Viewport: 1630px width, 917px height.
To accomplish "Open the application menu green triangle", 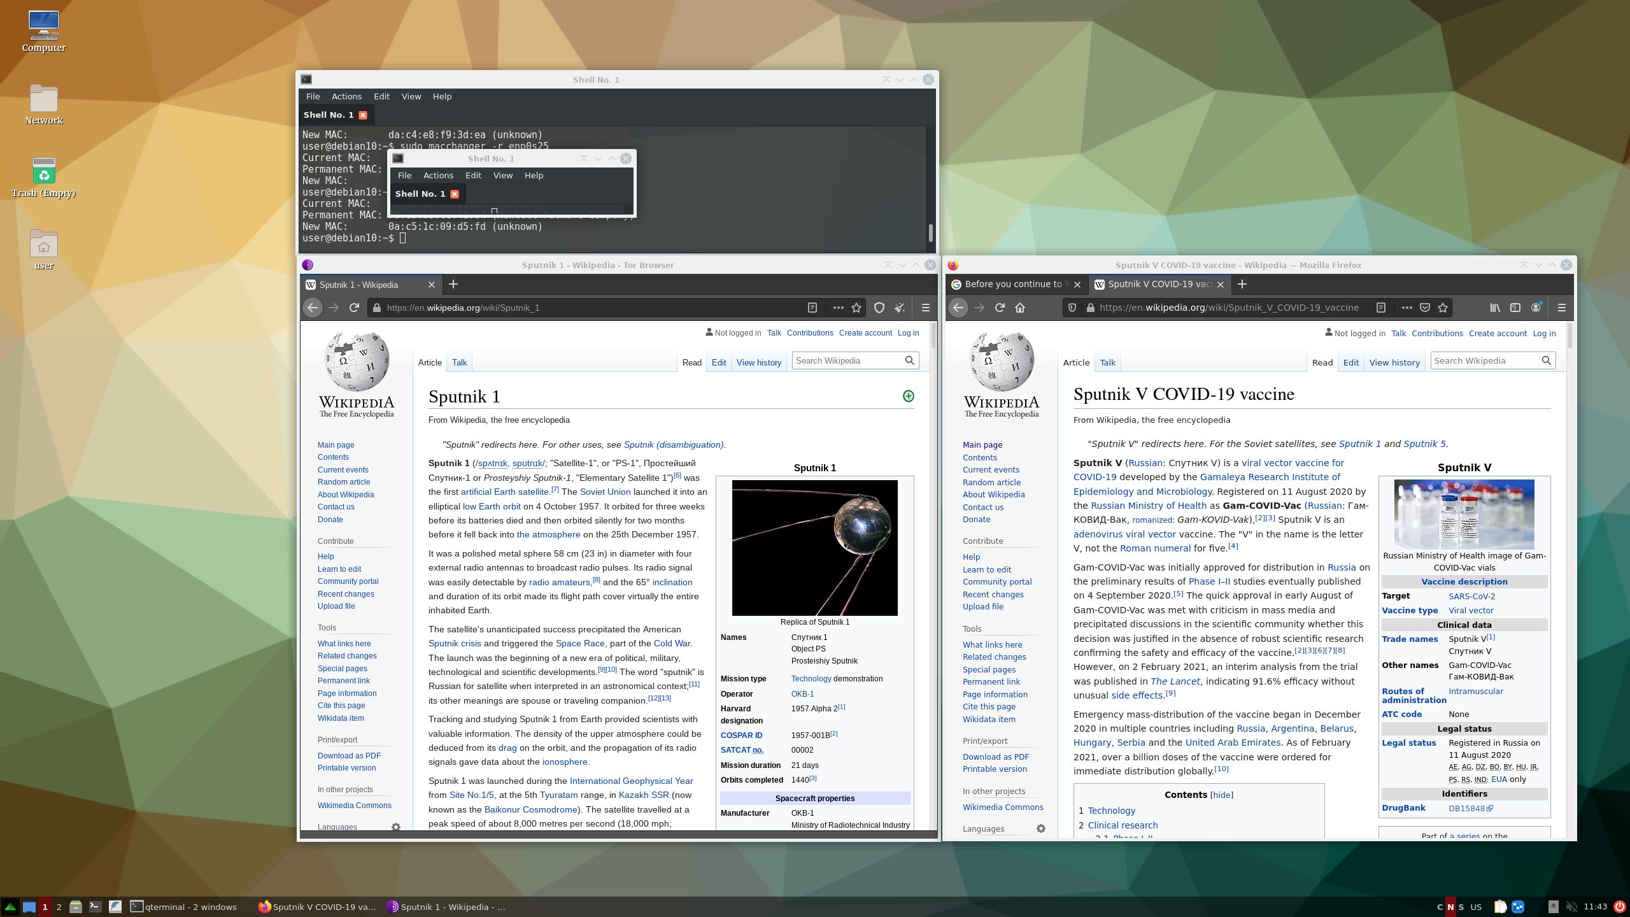I will [10, 907].
